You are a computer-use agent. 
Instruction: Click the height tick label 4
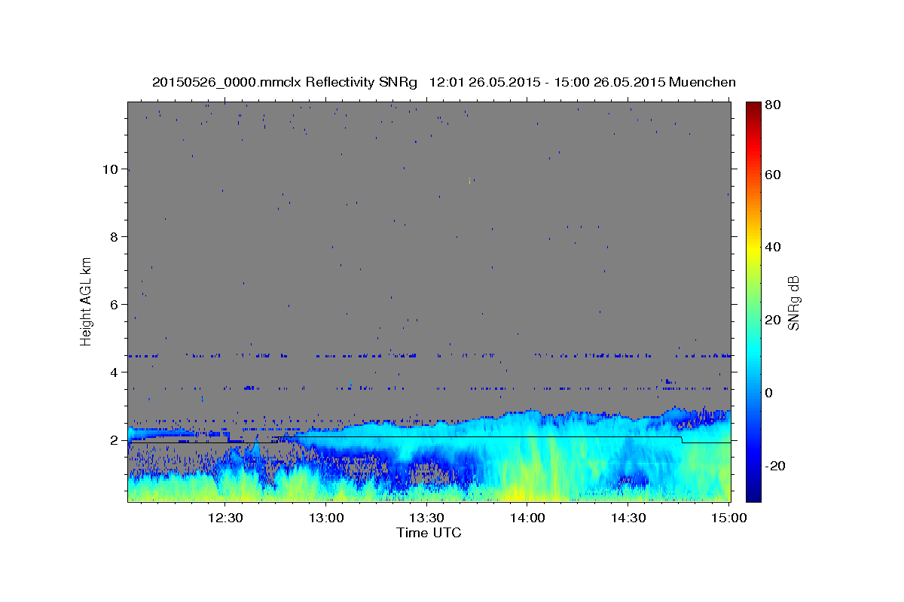[112, 372]
